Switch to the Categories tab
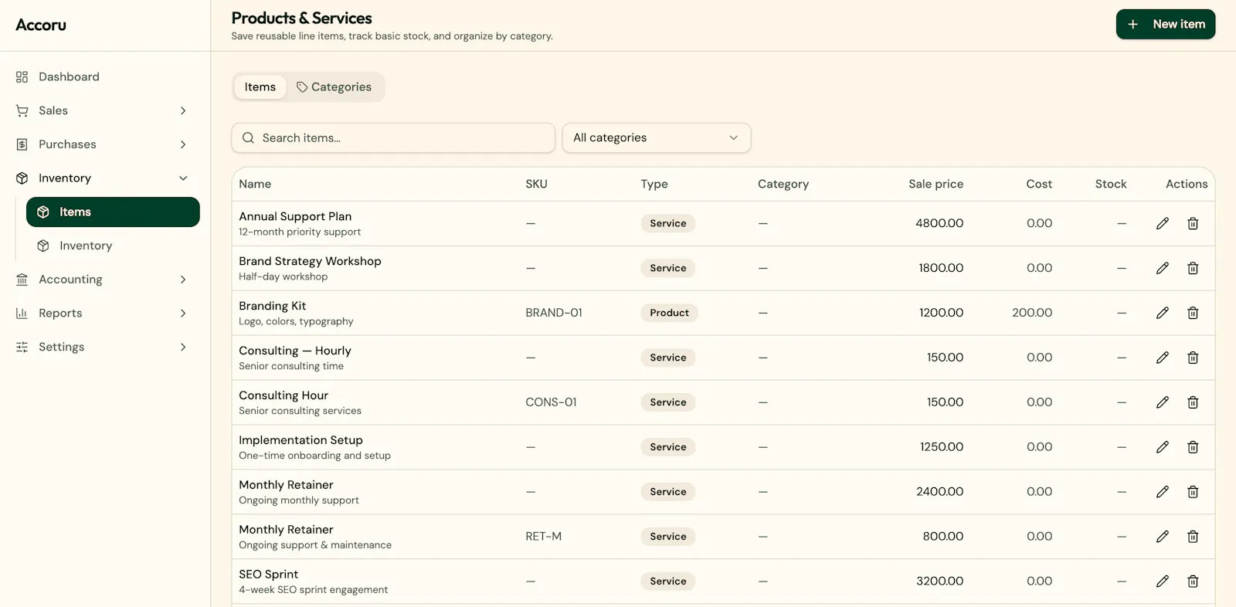This screenshot has height=607, width=1236. (x=334, y=87)
